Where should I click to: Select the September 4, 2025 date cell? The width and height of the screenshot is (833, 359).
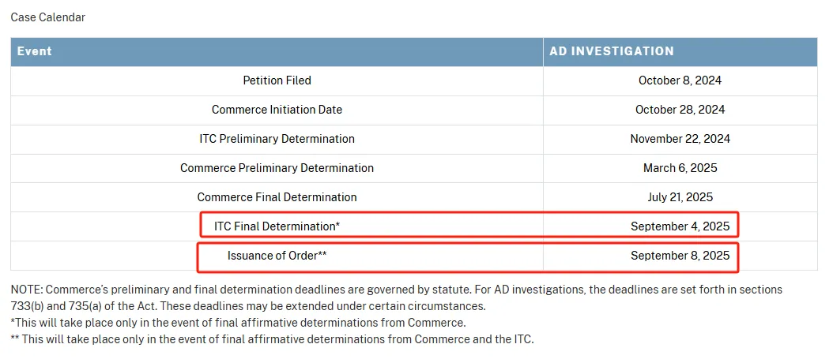tap(680, 226)
